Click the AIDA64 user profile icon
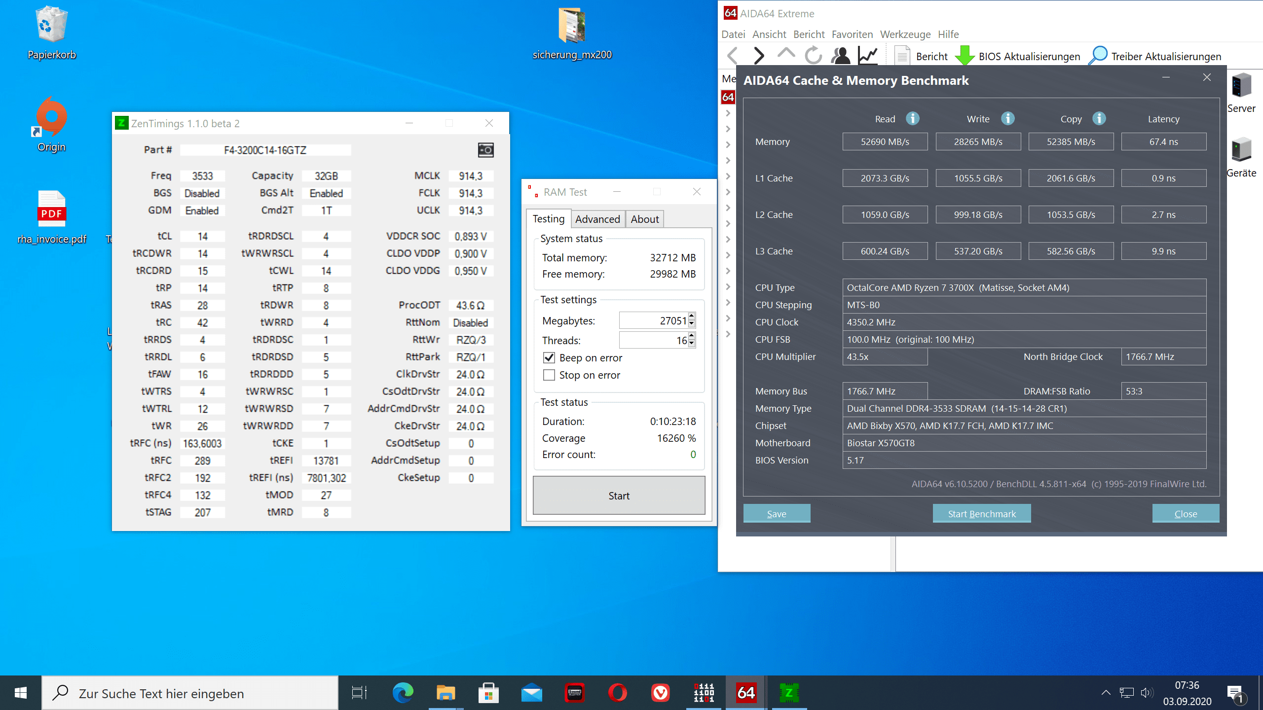 tap(841, 56)
